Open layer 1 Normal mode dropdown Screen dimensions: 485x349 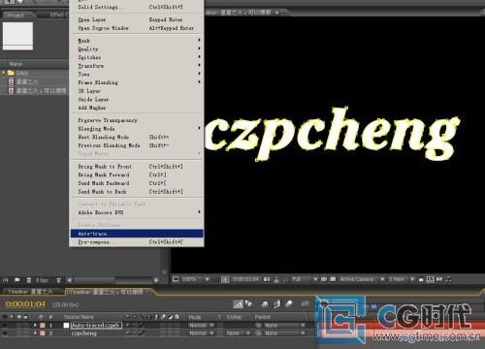(201, 325)
